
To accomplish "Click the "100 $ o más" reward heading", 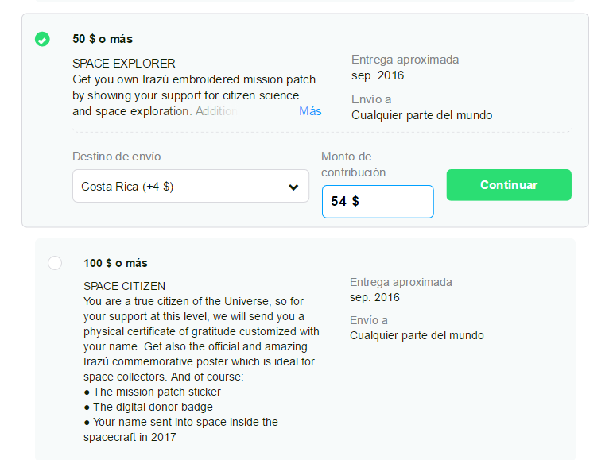I will coord(115,263).
